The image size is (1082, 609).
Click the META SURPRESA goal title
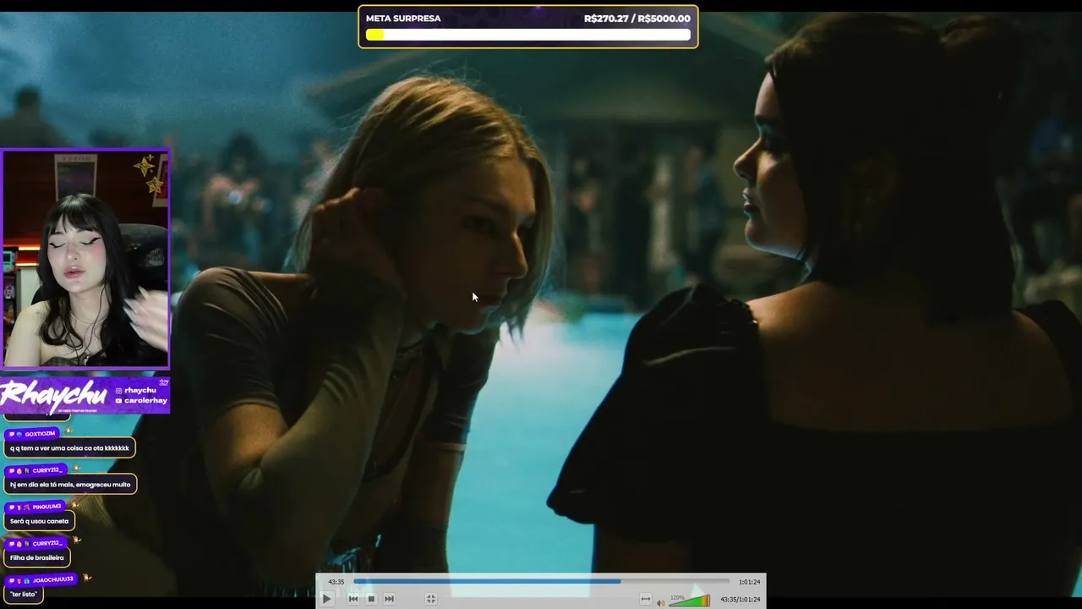point(403,19)
